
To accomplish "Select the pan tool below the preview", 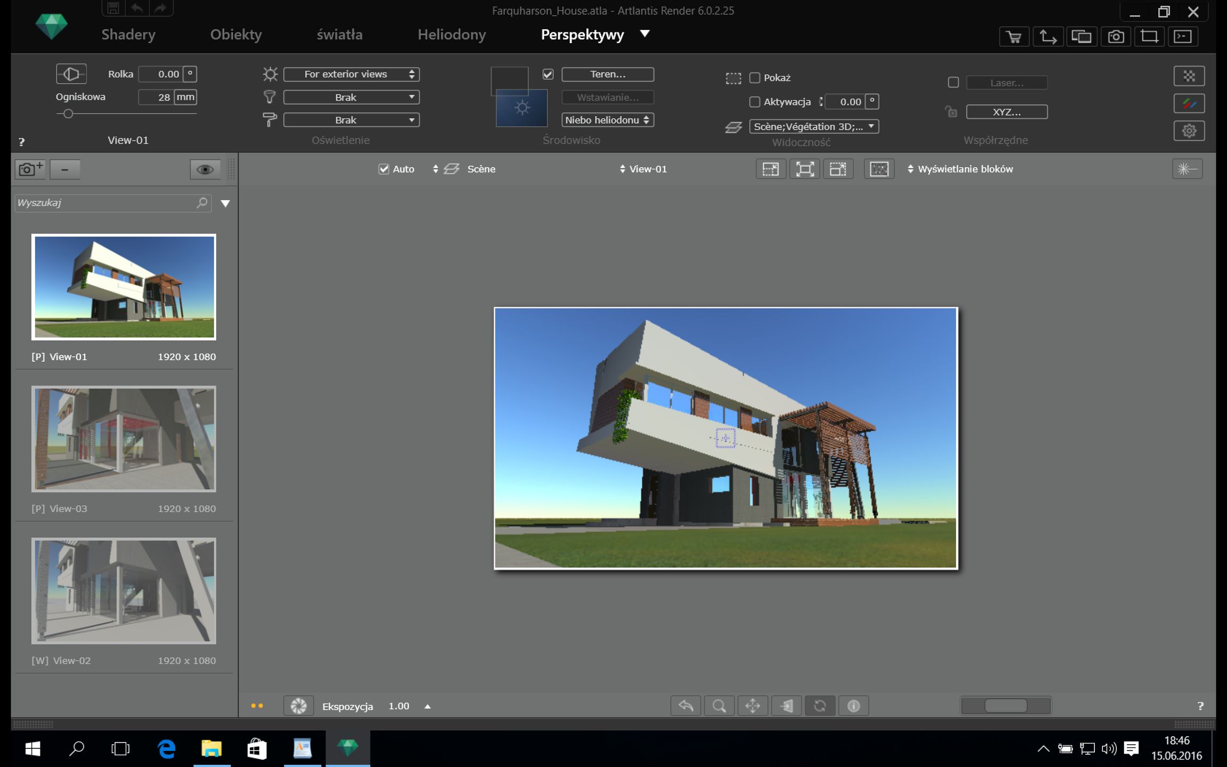I will click(752, 706).
